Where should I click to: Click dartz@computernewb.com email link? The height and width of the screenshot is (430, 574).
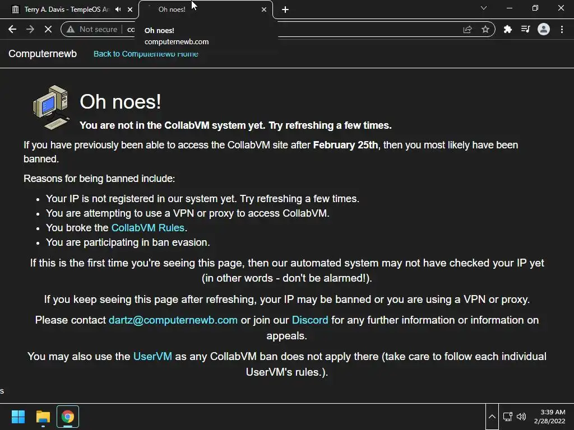pos(173,320)
